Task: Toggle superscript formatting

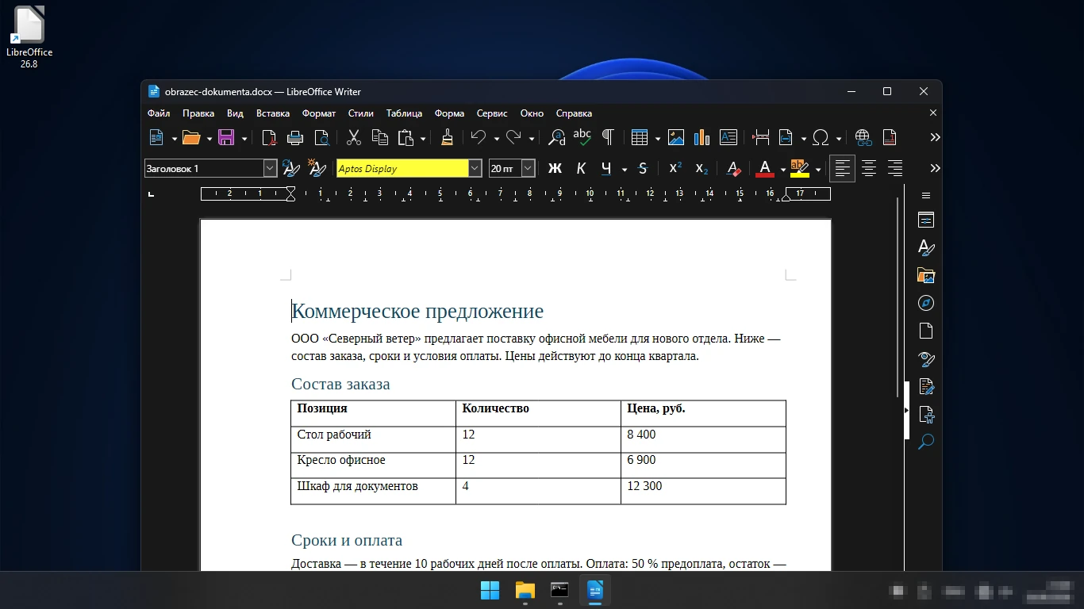Action: coord(675,168)
